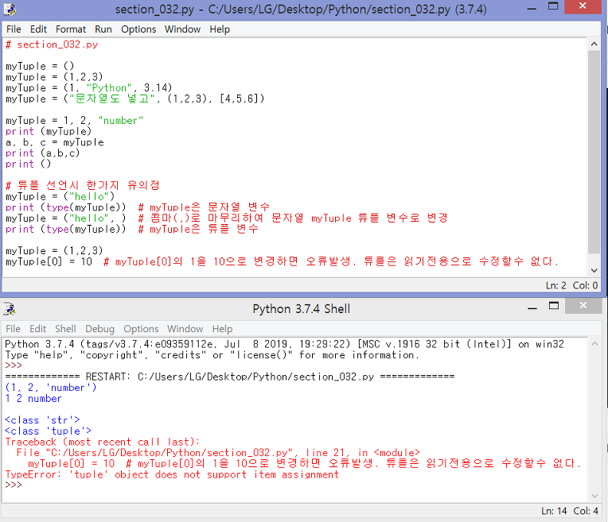This screenshot has width=608, height=522.
Task: Open the File menu in the editor window
Action: point(14,29)
